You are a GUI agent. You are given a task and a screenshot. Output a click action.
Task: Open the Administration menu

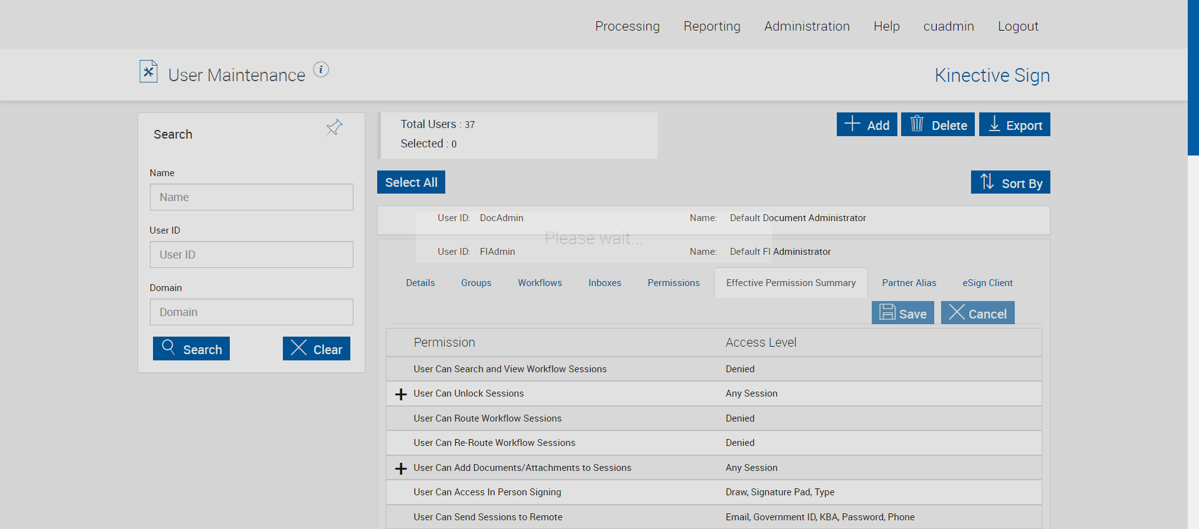pyautogui.click(x=806, y=26)
